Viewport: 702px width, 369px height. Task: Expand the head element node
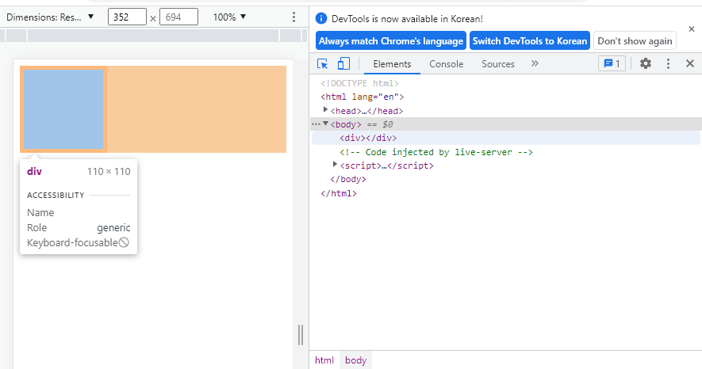[325, 109]
